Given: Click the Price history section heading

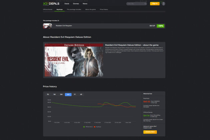Looking at the screenshot, I should [50, 87].
